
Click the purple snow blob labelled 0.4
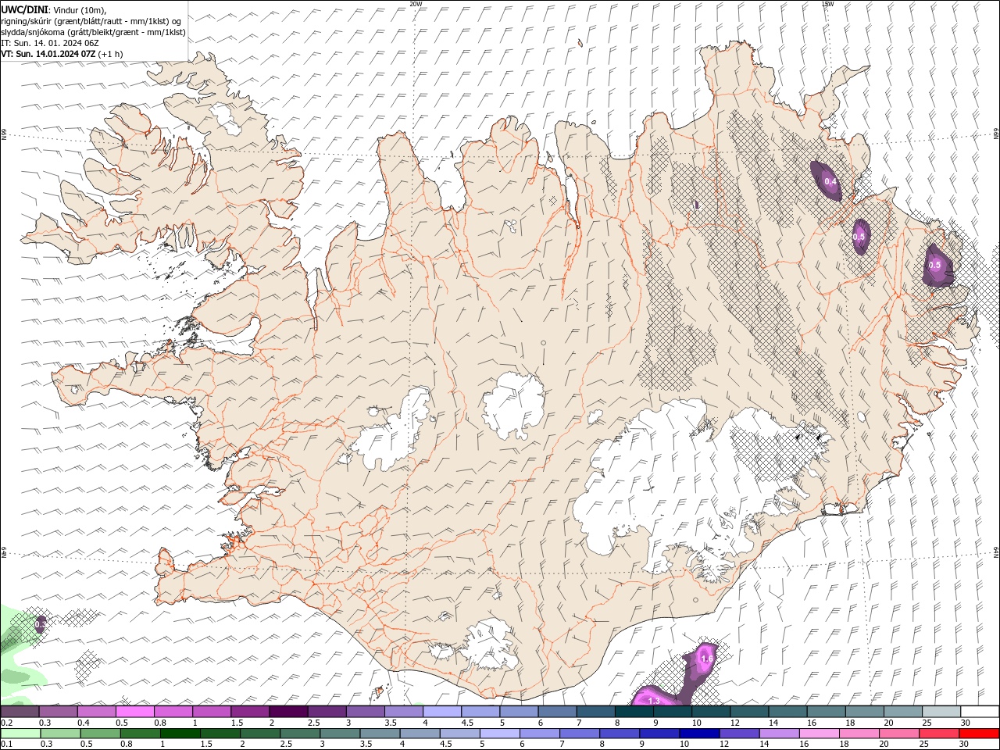(826, 181)
